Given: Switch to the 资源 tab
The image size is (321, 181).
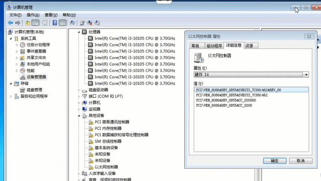Looking at the screenshot, I should pos(249,46).
